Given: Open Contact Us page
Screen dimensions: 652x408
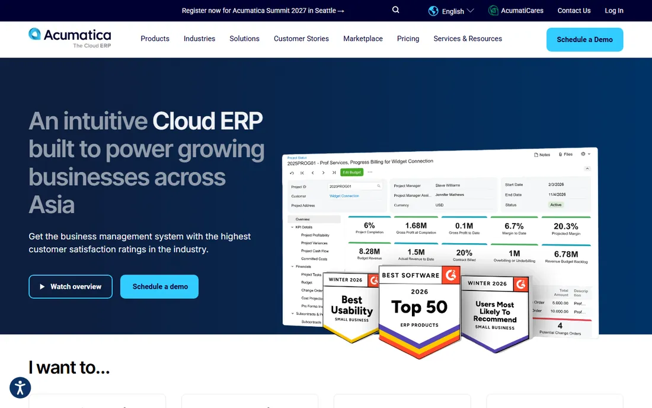Looking at the screenshot, I should [574, 11].
